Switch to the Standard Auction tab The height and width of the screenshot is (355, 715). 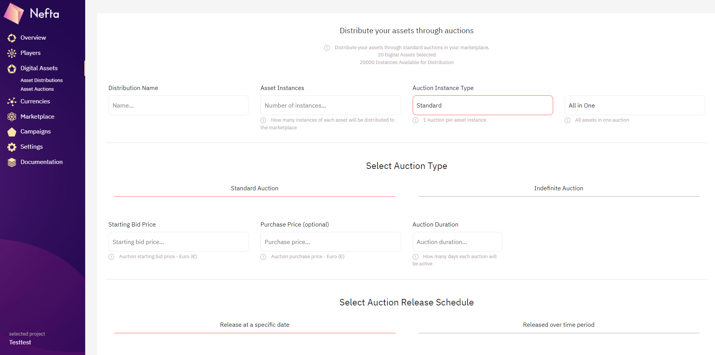(255, 188)
